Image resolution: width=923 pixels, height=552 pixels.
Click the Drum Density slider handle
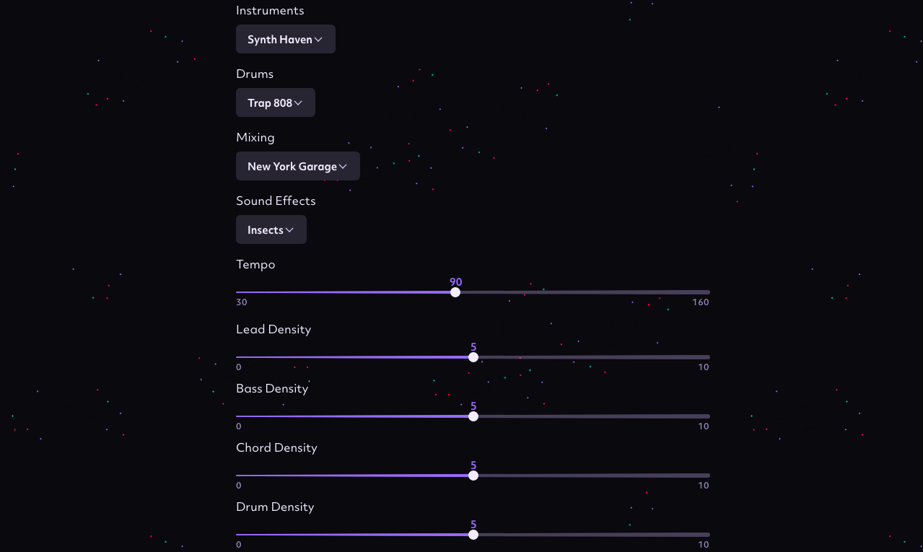coord(473,535)
